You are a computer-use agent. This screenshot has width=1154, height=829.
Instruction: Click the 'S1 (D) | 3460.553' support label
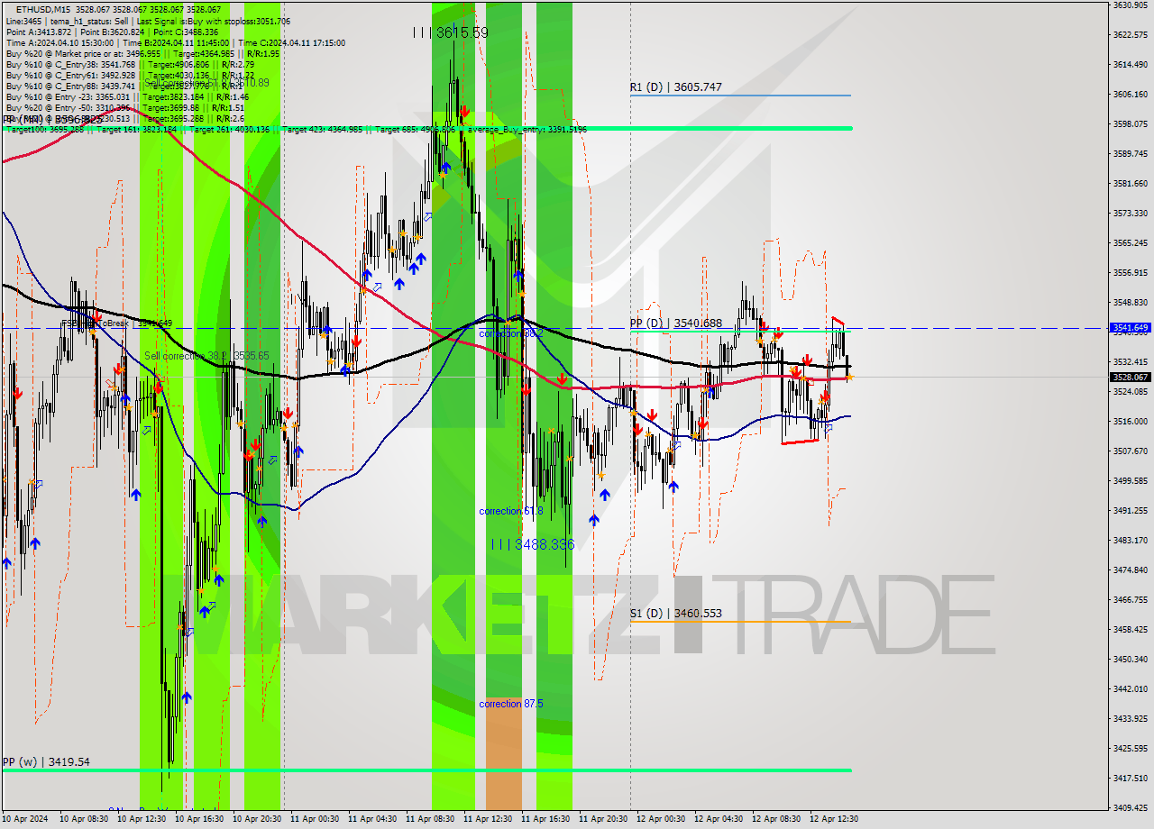(x=675, y=614)
